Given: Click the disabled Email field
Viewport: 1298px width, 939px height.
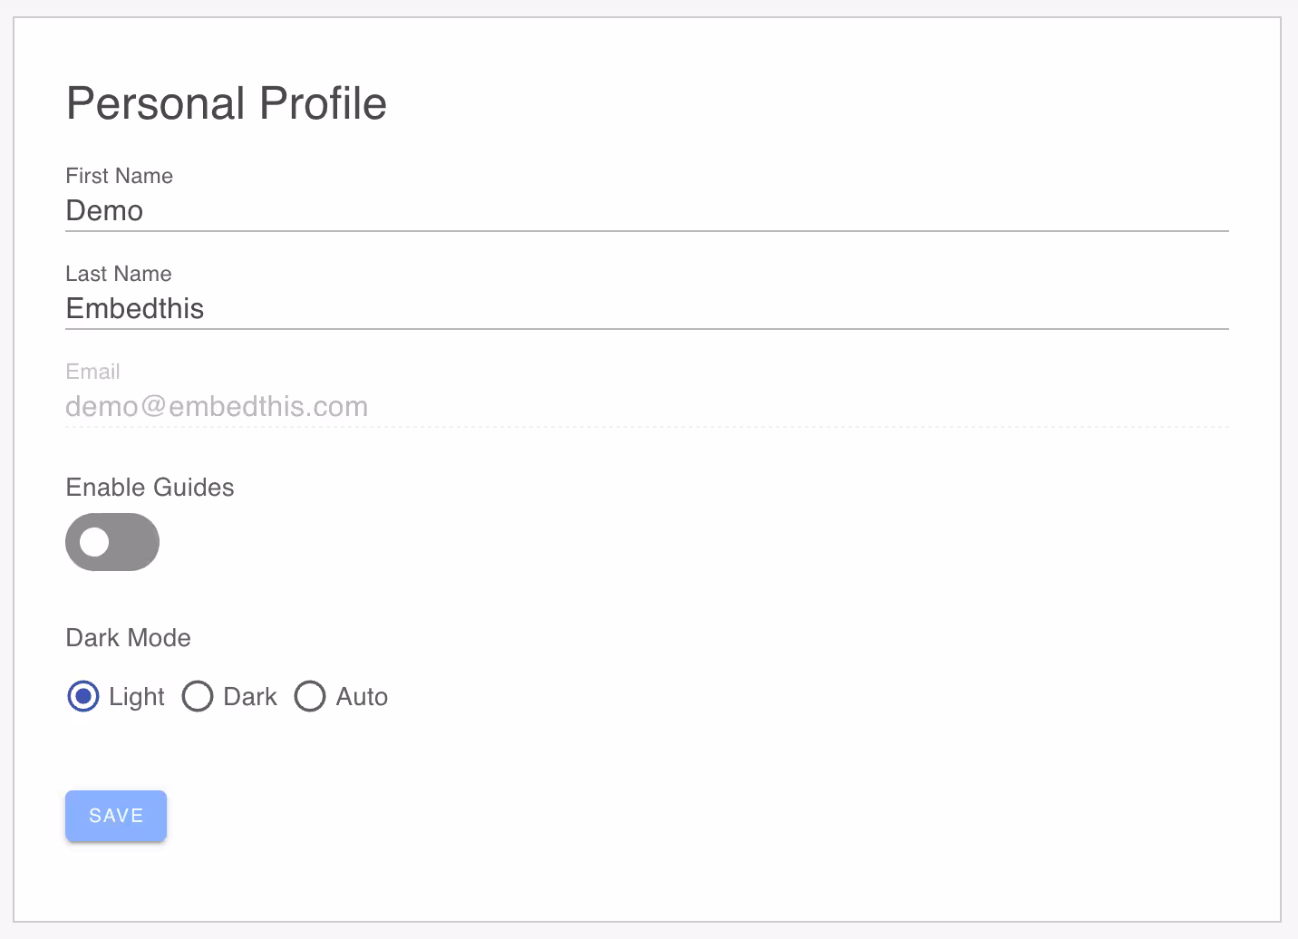Looking at the screenshot, I should (x=645, y=407).
